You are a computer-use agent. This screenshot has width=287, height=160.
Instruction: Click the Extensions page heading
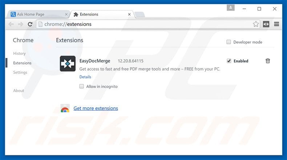point(69,40)
